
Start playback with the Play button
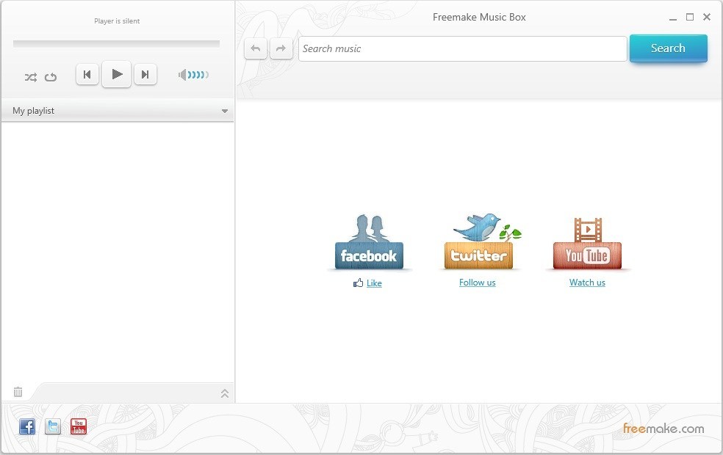pyautogui.click(x=116, y=74)
